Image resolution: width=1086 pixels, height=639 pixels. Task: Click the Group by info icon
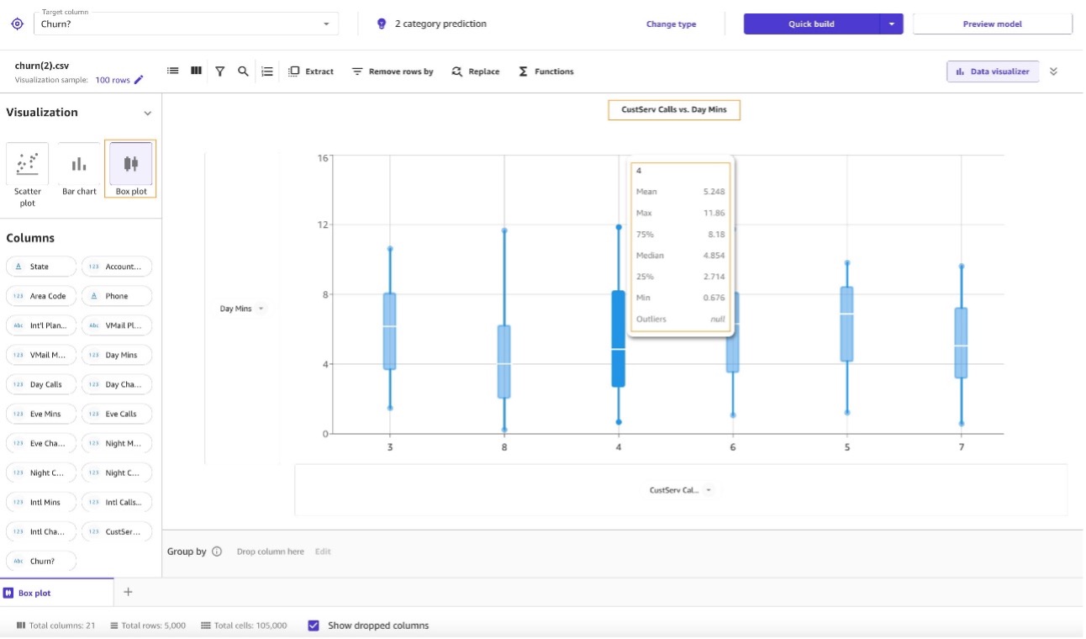pos(217,552)
